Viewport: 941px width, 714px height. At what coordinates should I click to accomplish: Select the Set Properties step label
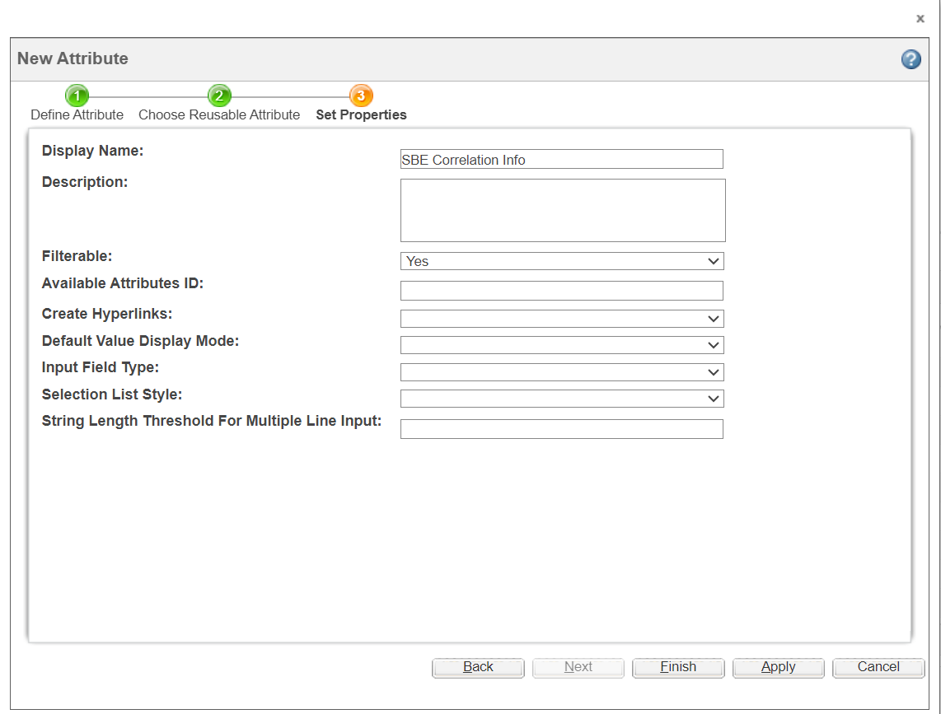click(x=361, y=115)
